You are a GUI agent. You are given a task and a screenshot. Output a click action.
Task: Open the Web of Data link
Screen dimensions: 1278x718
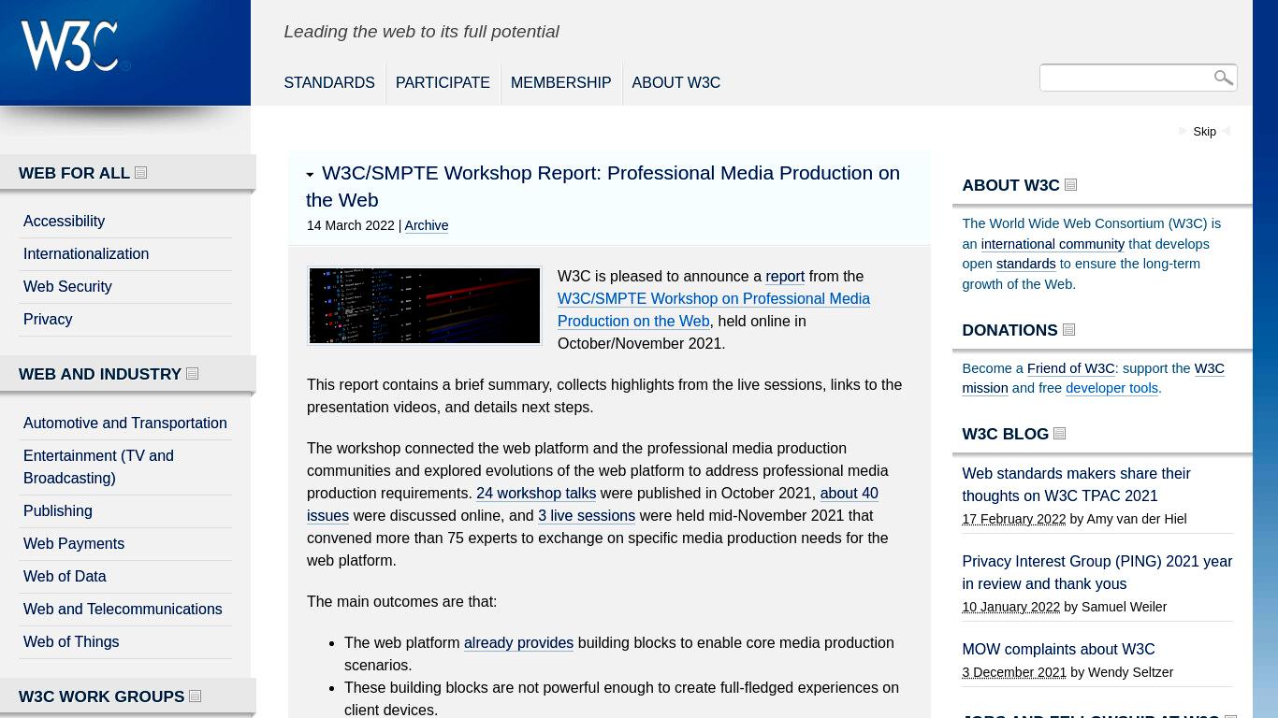click(x=65, y=576)
